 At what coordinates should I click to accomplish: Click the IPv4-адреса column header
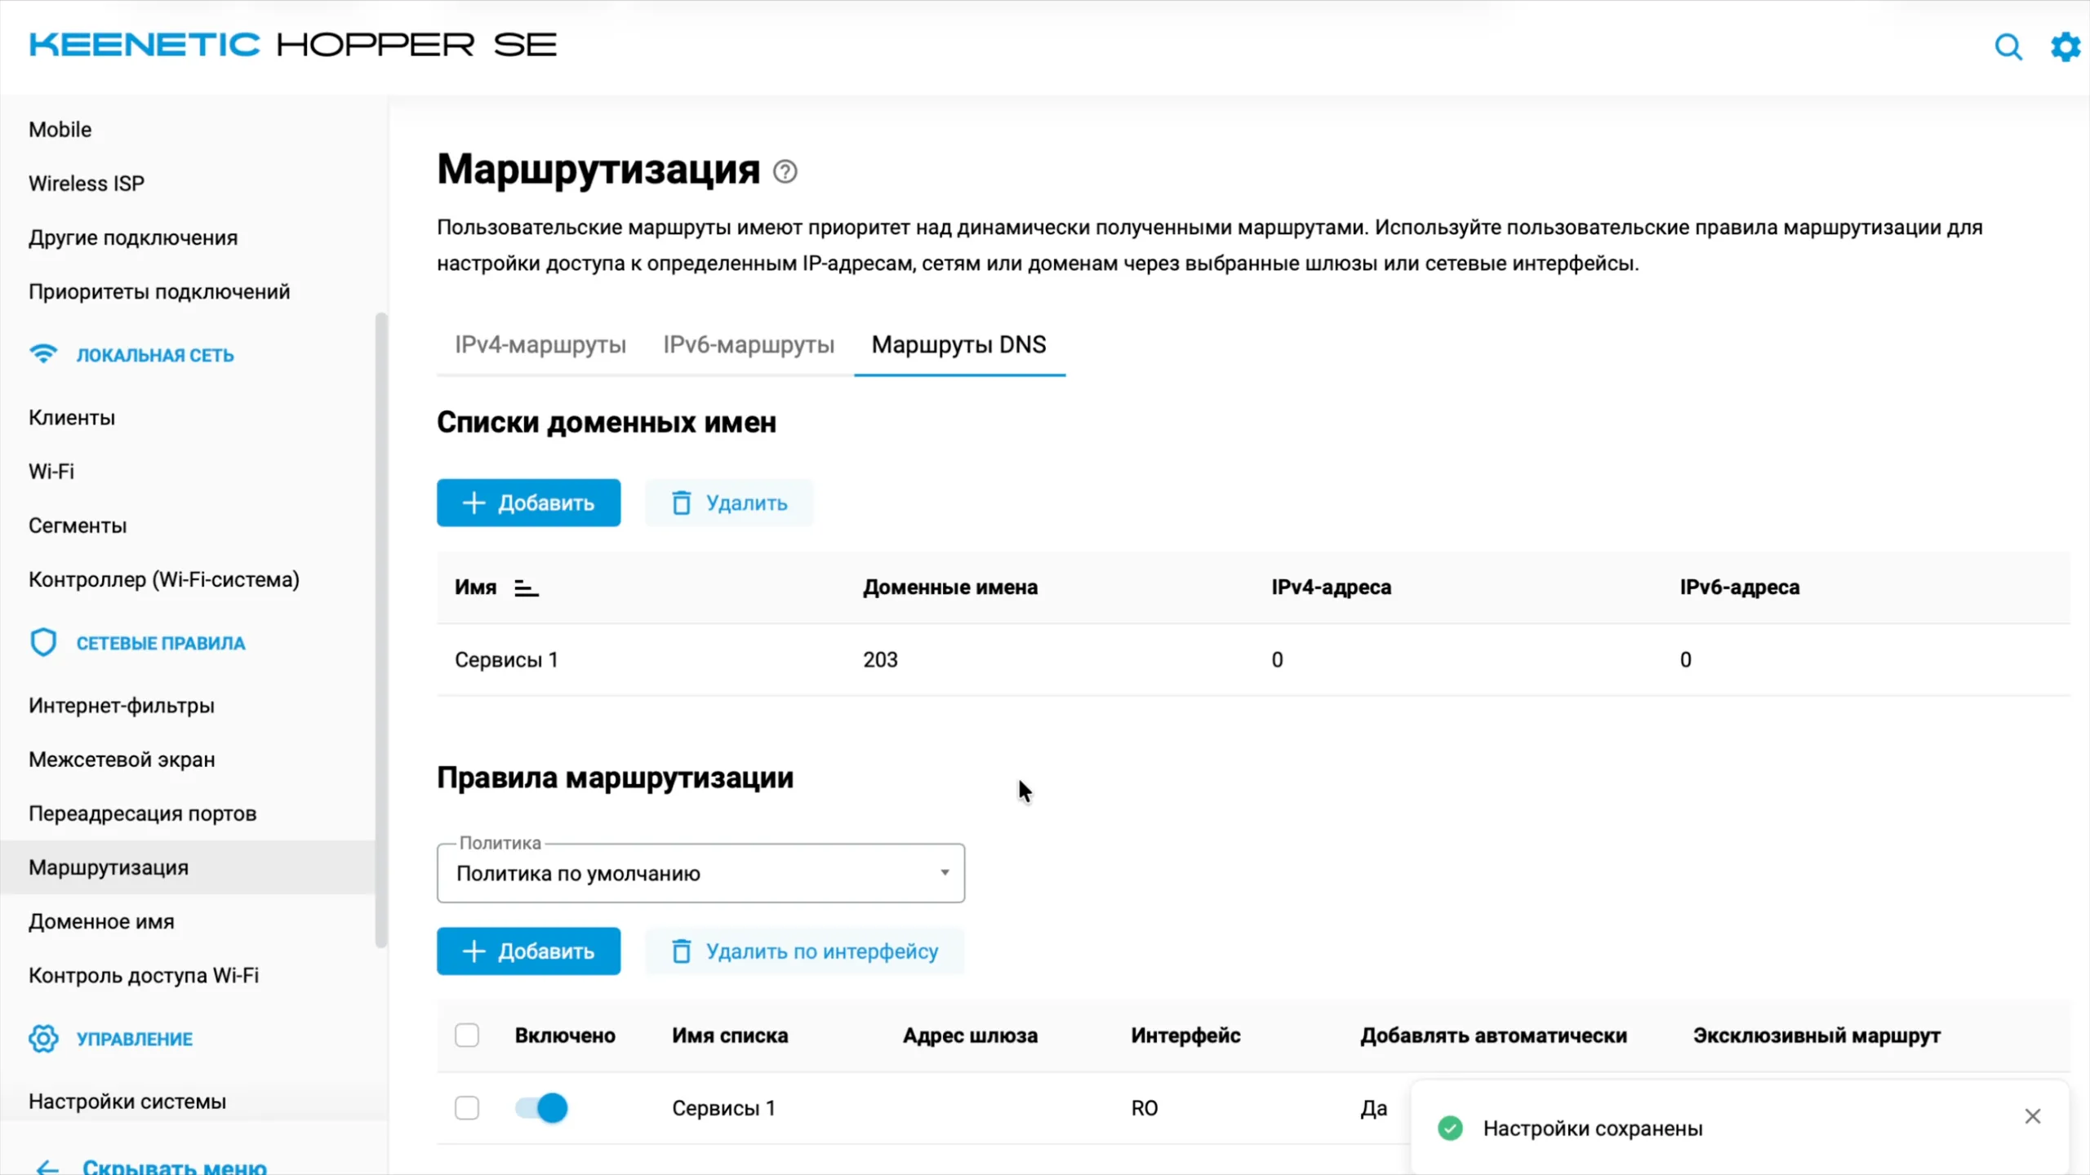(1331, 587)
